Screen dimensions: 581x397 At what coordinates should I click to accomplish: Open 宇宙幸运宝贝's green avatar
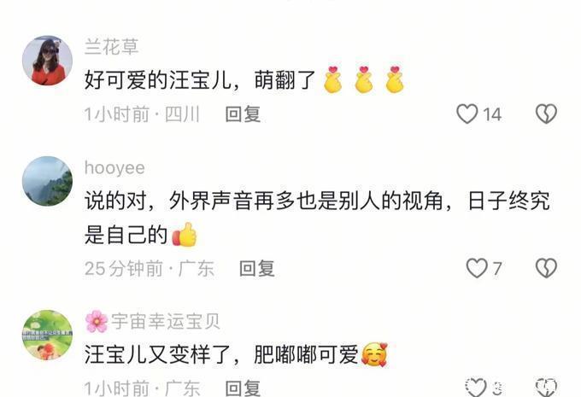[47, 336]
